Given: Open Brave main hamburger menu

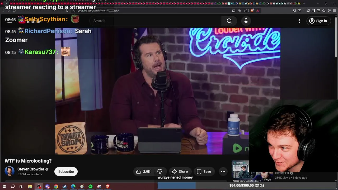Looking at the screenshot, I should (x=335, y=11).
